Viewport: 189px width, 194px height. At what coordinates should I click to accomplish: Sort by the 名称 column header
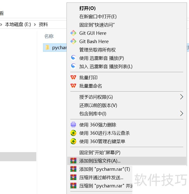[49, 36]
